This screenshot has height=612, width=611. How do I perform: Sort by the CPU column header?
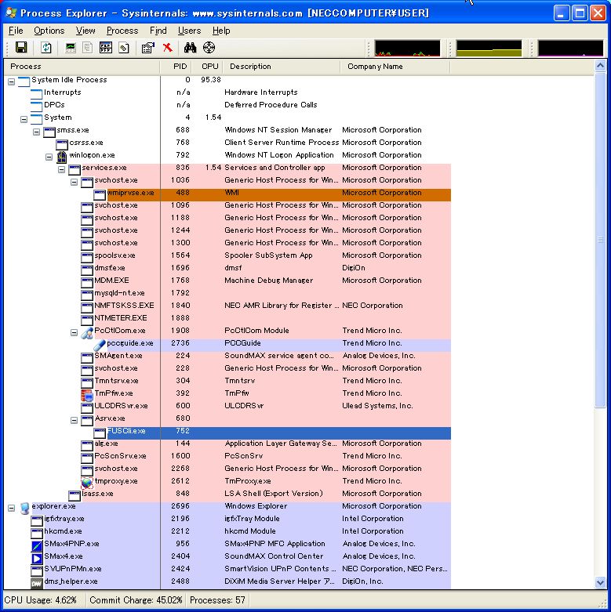coord(209,67)
